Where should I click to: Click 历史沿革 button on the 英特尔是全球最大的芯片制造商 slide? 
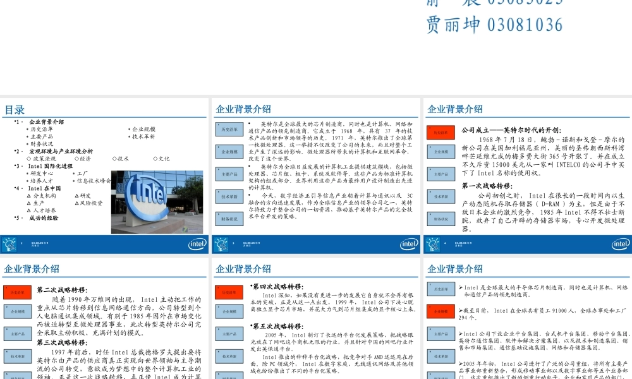[x=229, y=129]
